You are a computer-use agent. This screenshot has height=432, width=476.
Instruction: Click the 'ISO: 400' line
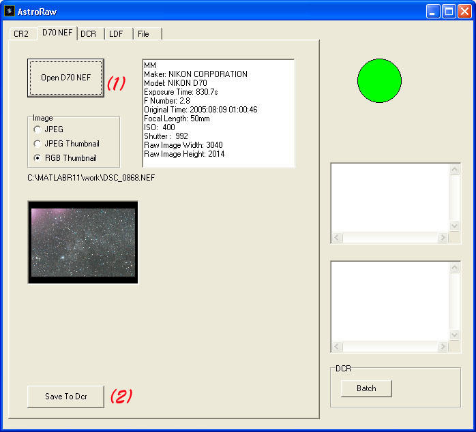click(x=160, y=127)
